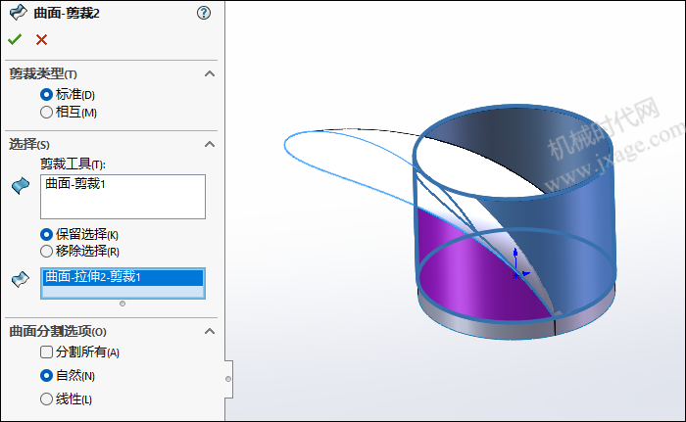The width and height of the screenshot is (686, 422).
Task: Click 曲面-剪裁1 in trim tool box
Action: click(x=75, y=184)
